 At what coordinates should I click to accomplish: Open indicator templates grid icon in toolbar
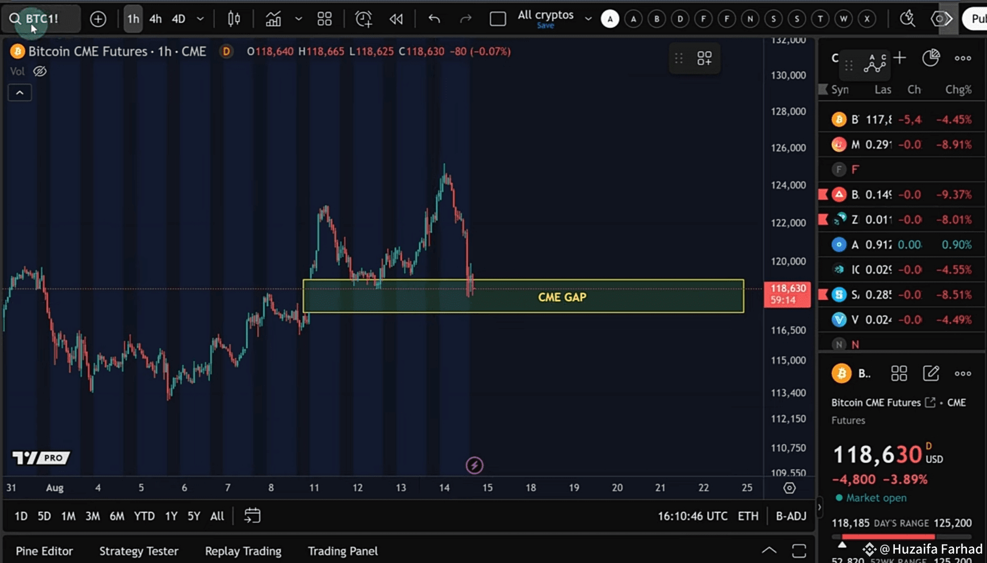pos(325,19)
